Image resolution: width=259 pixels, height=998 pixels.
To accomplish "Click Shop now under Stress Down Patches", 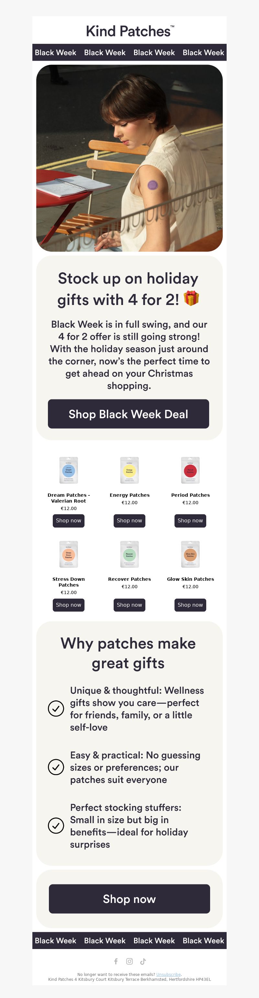I will 68,605.
